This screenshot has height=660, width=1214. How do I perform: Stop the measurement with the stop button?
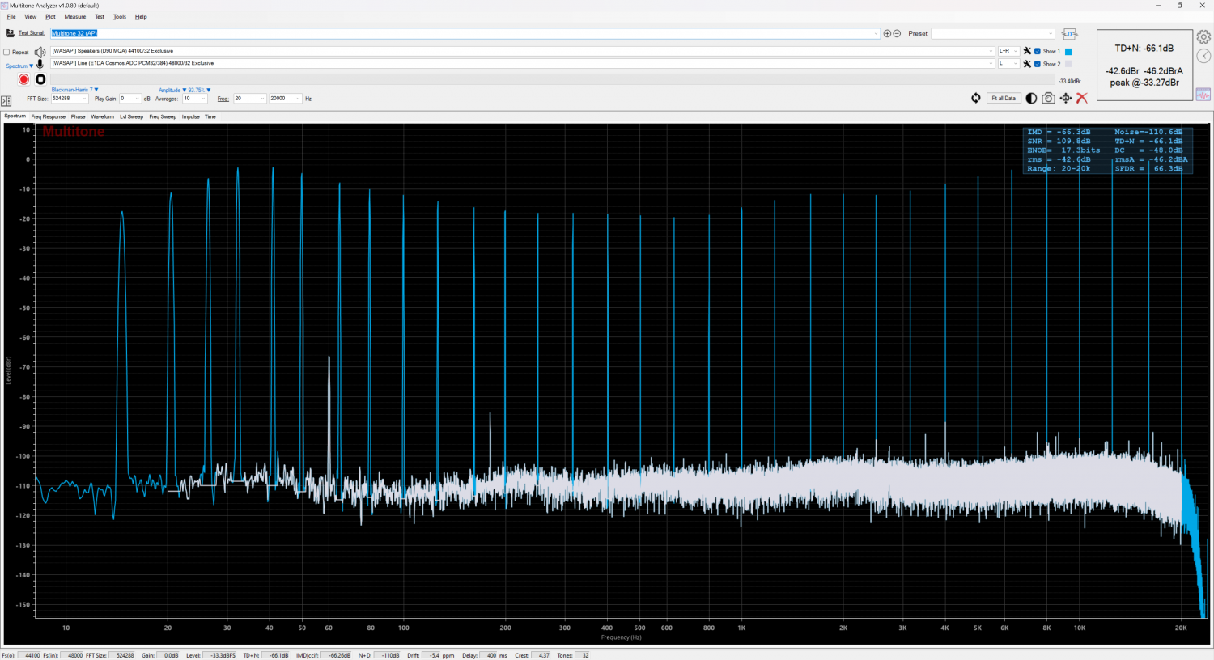40,79
